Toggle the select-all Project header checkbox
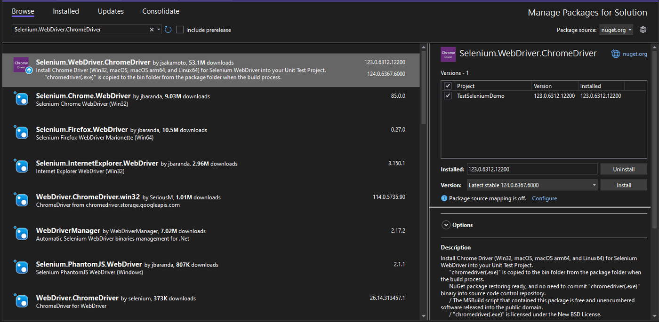This screenshot has height=322, width=659. 448,86
